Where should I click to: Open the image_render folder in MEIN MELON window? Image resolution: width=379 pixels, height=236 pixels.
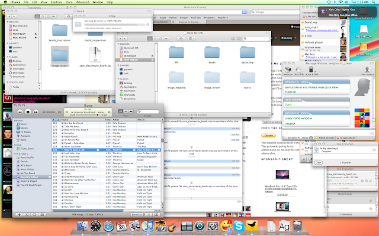click(x=212, y=80)
